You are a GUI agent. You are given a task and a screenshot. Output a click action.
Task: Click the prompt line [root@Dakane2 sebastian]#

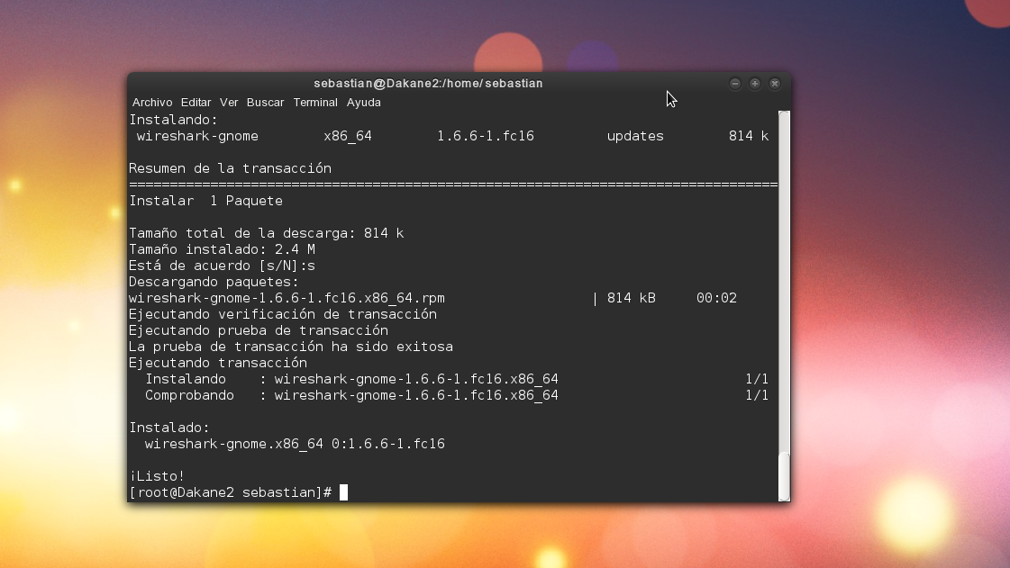point(231,492)
